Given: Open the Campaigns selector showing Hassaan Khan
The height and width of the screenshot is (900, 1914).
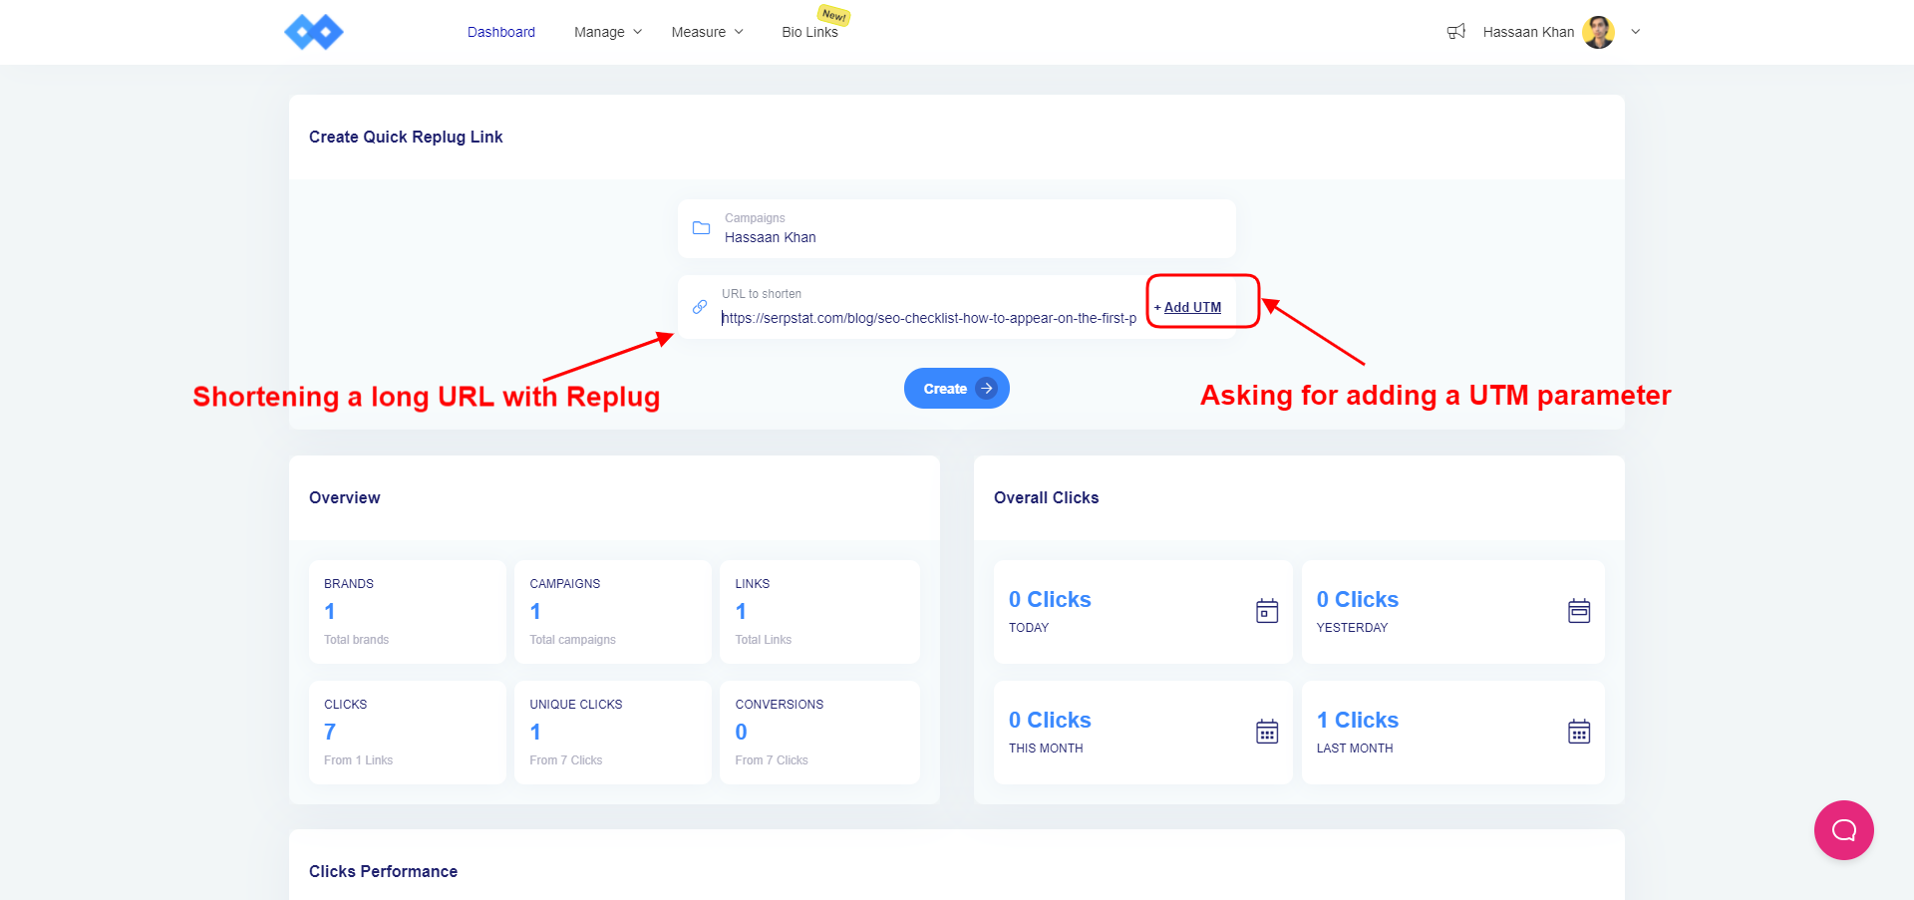Looking at the screenshot, I should point(957,228).
